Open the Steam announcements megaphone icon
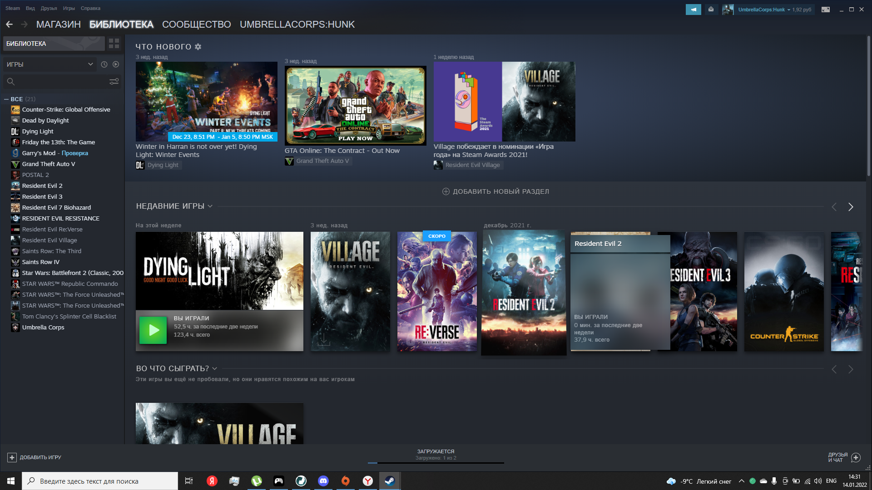The image size is (872, 490). (693, 10)
